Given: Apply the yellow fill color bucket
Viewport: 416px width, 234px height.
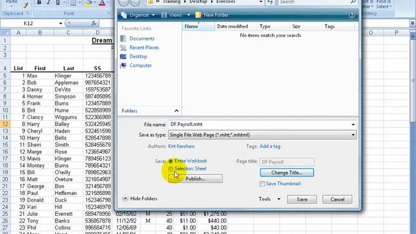Looking at the screenshot, I should click(88, 3).
